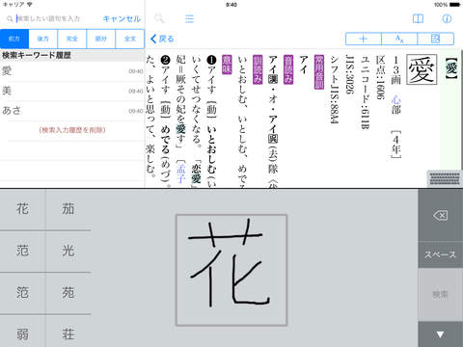Choose candidate 范
The height and width of the screenshot is (347, 463).
pyautogui.click(x=22, y=251)
